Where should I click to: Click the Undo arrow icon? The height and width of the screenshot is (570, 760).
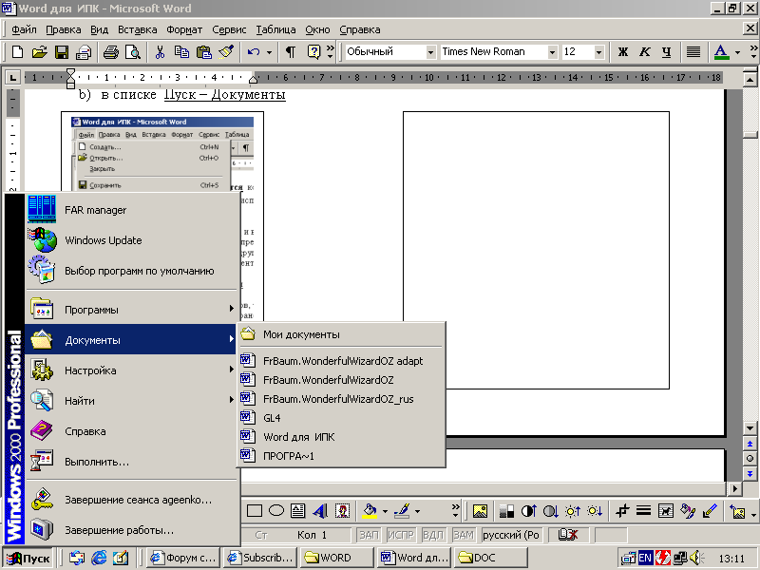254,52
